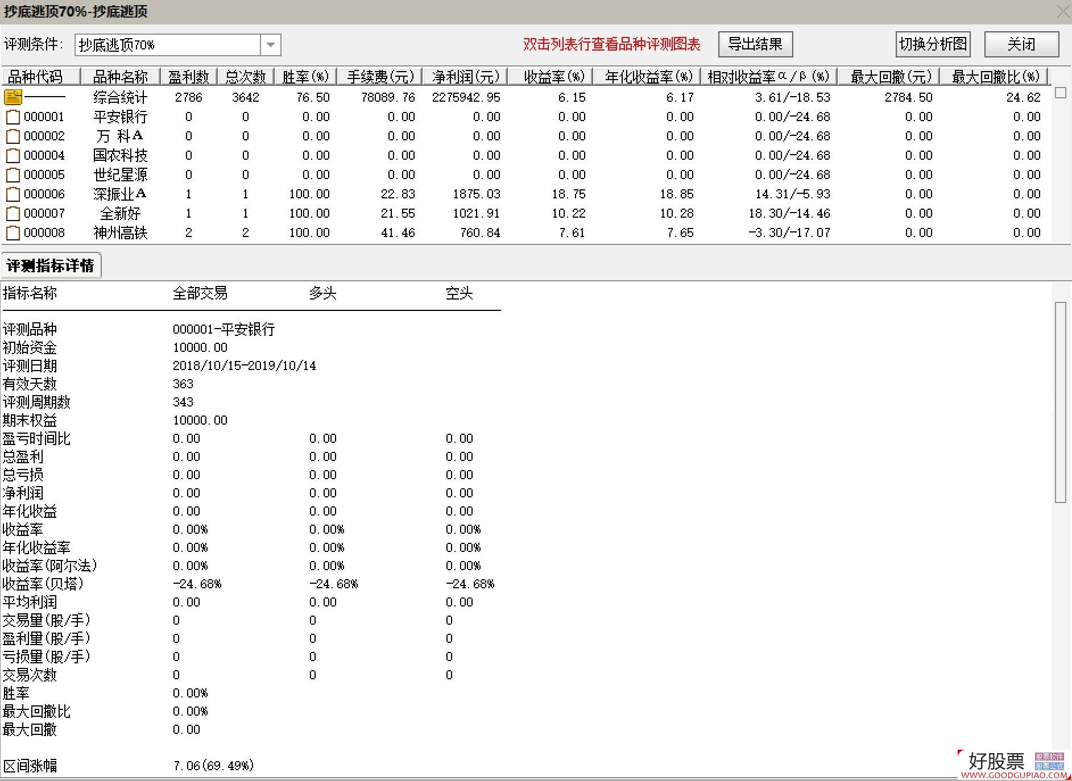
Task: Click the 导出结果 button
Action: pos(755,44)
